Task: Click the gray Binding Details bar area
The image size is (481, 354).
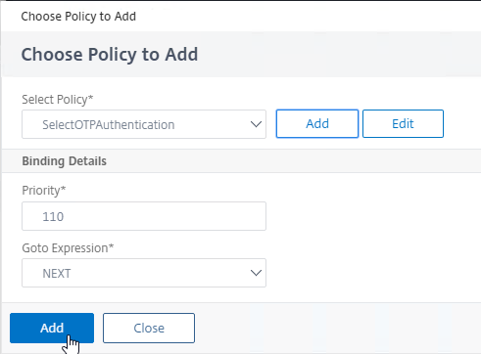Action: 294,161
